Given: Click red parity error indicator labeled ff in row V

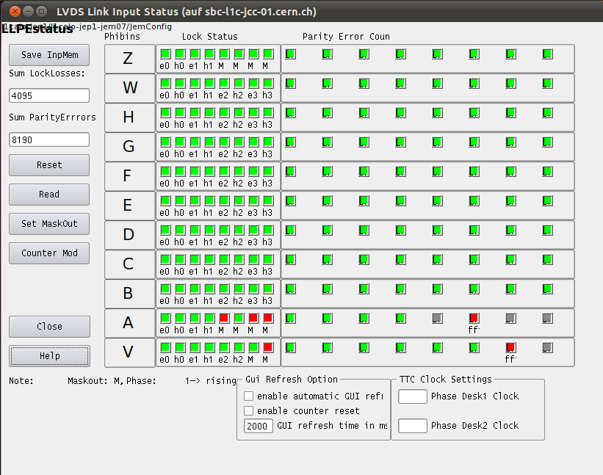Looking at the screenshot, I should click(x=510, y=347).
